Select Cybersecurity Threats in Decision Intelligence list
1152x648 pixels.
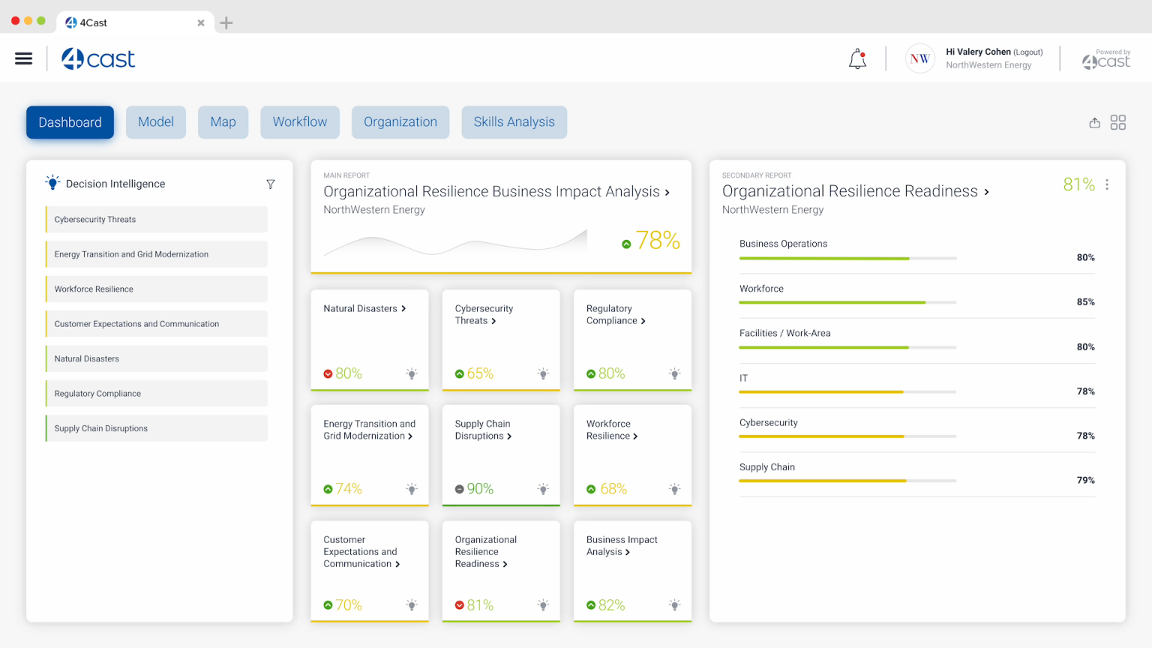pyautogui.click(x=156, y=219)
